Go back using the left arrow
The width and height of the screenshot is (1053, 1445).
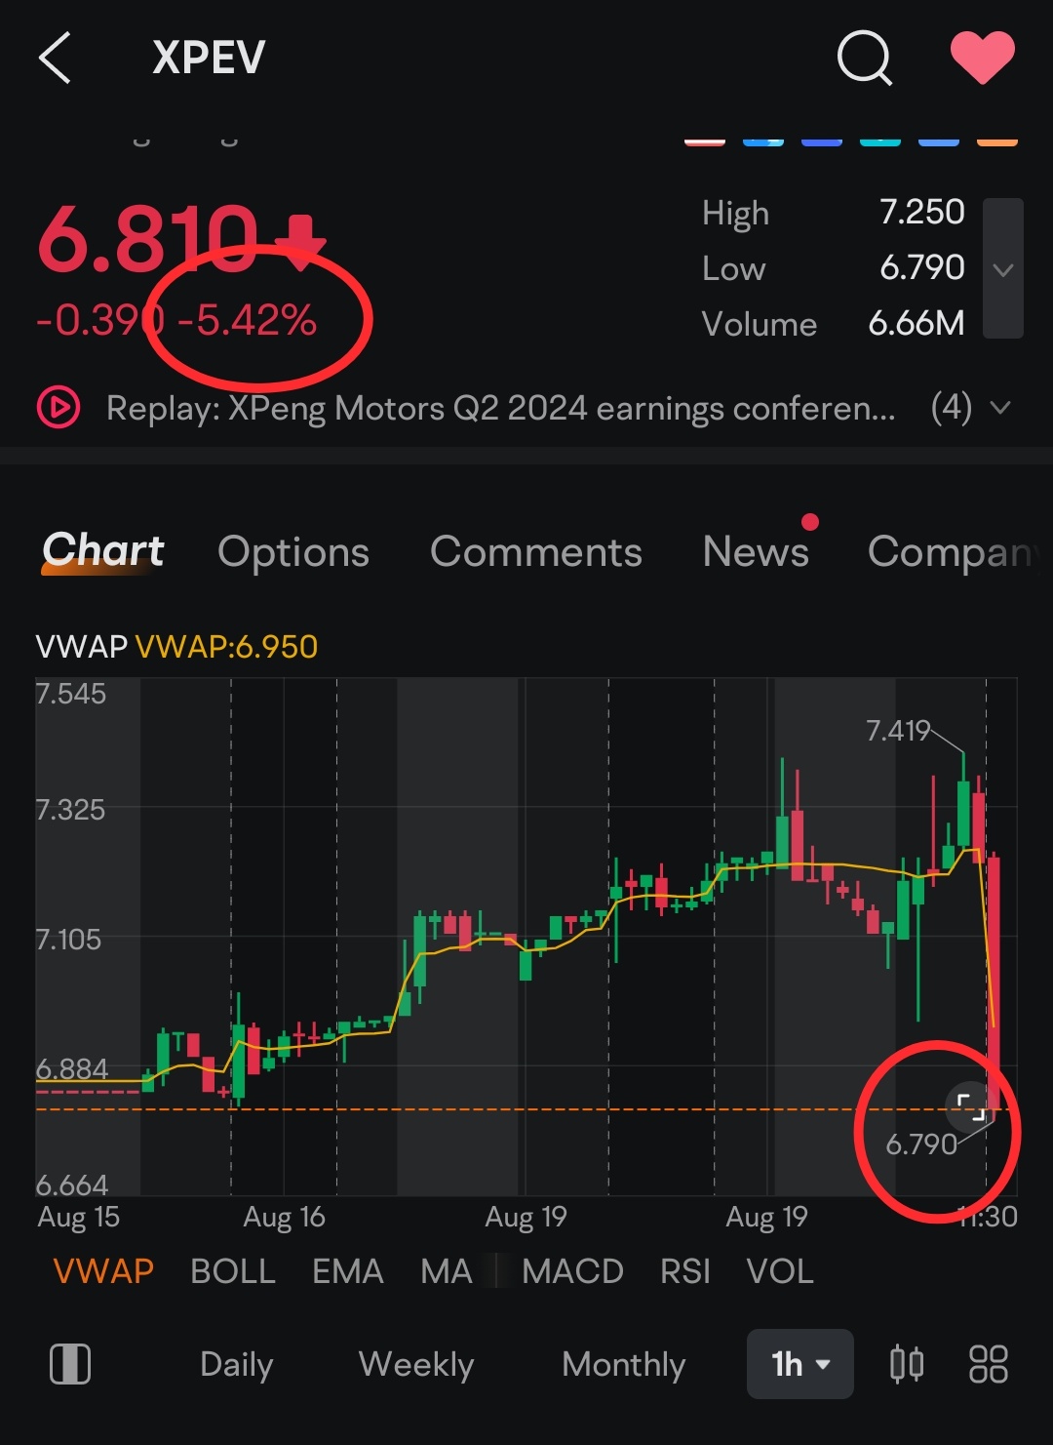coord(56,58)
